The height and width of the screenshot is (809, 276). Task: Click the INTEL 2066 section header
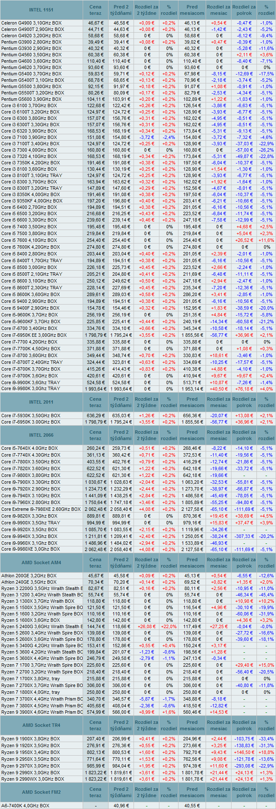click(42, 435)
